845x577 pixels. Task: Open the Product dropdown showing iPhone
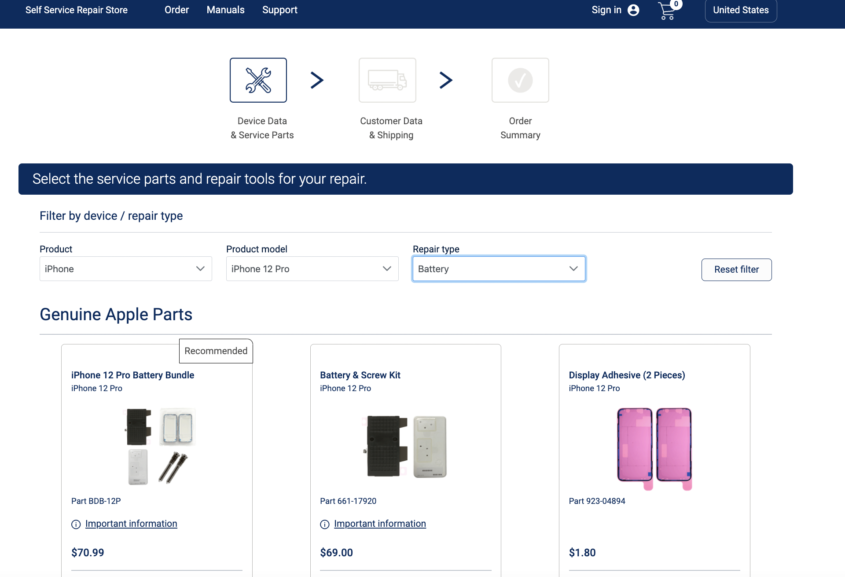[x=126, y=269]
